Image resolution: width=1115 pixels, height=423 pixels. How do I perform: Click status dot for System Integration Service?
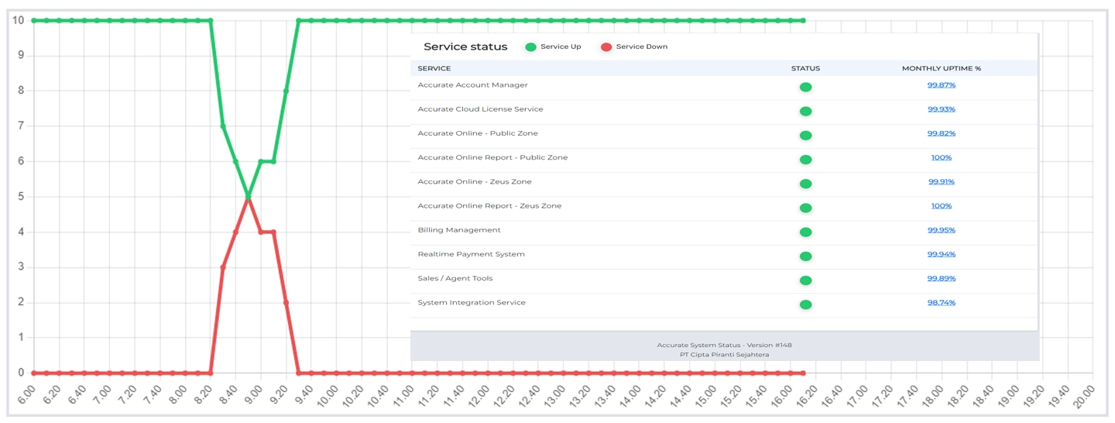(805, 305)
